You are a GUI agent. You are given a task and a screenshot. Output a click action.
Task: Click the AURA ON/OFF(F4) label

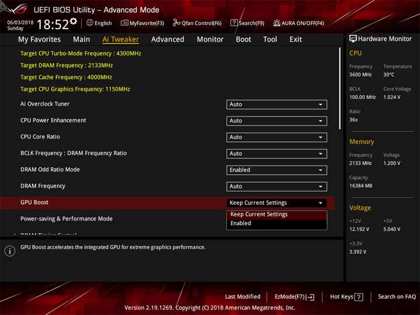[x=303, y=23]
